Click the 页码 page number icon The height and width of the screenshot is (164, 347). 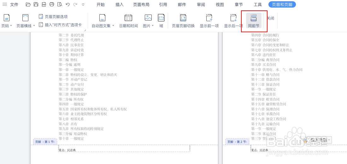7,18
